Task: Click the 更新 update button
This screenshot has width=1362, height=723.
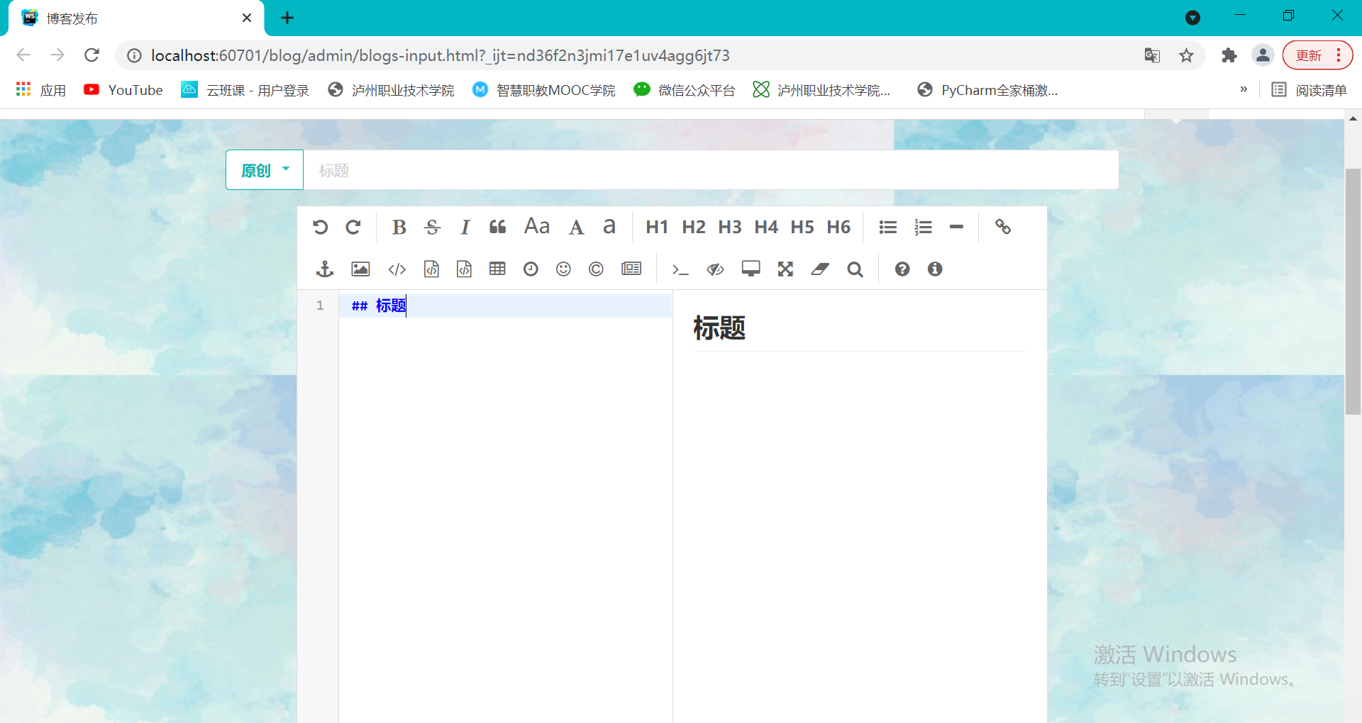Action: point(1310,55)
